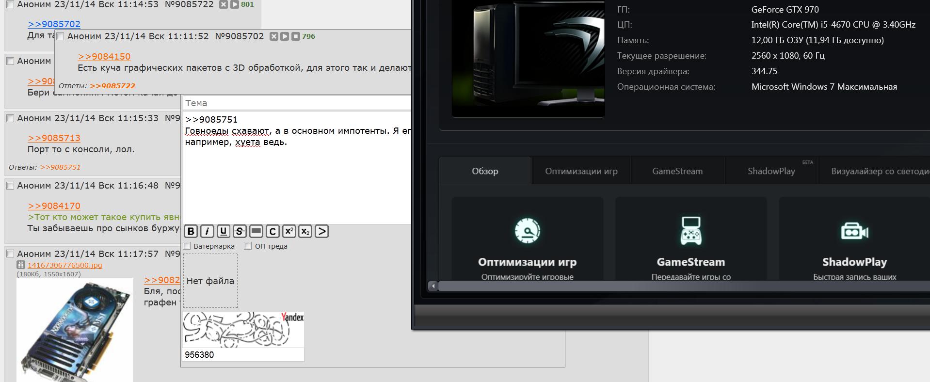This screenshot has height=382, width=930.
Task: Toggle strikethrough markup button
Action: 240,231
